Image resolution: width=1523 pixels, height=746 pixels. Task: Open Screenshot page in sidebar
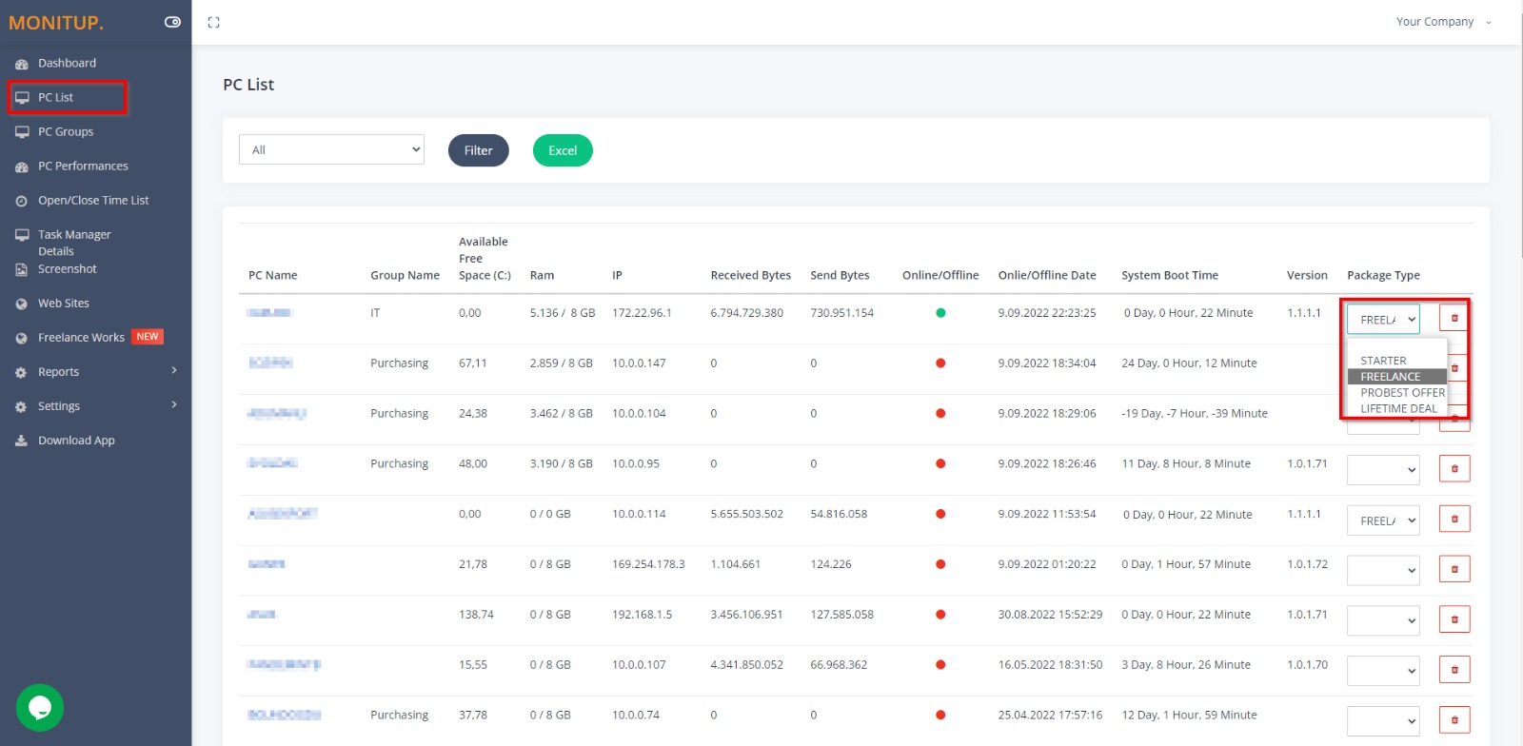[x=67, y=269]
